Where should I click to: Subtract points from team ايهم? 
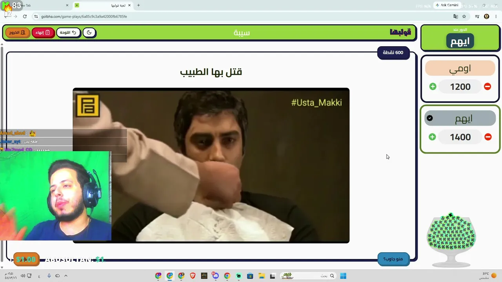[x=488, y=137]
